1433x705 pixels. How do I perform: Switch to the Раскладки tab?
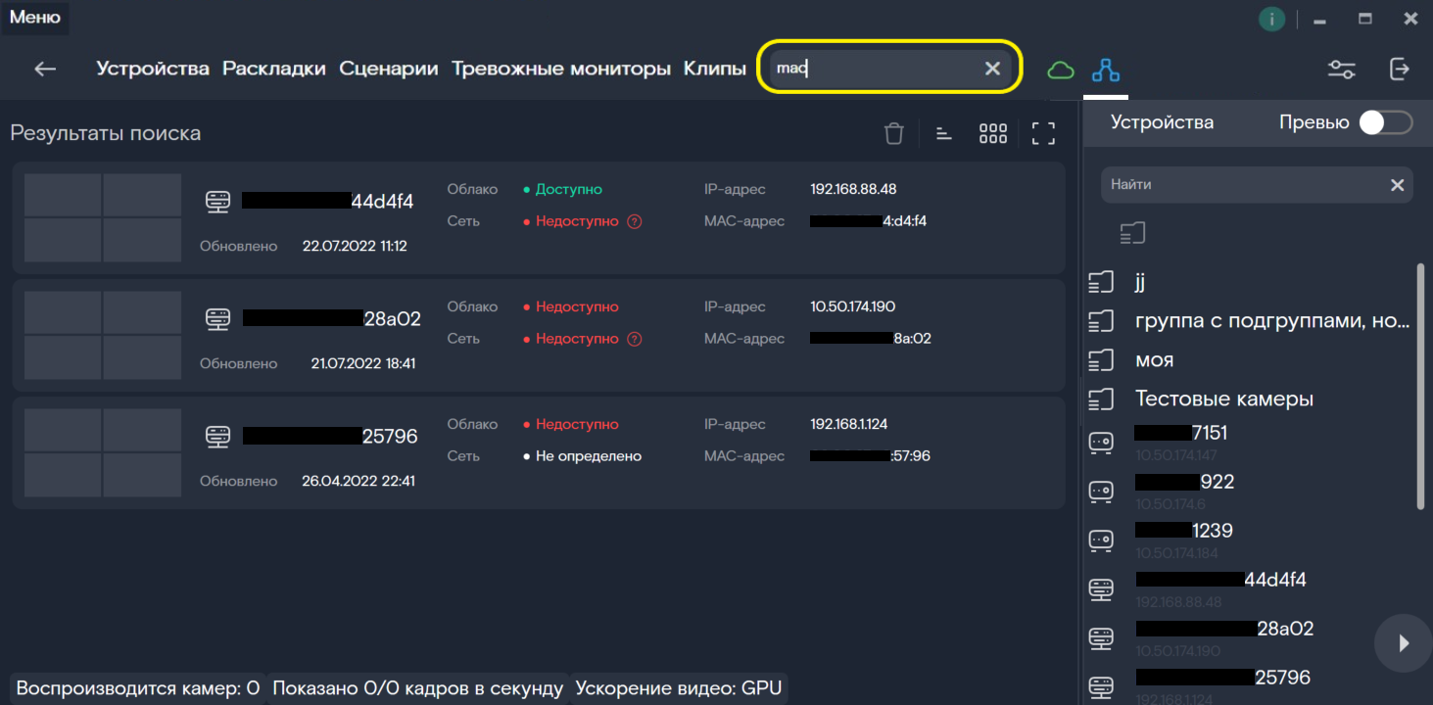pyautogui.click(x=274, y=69)
